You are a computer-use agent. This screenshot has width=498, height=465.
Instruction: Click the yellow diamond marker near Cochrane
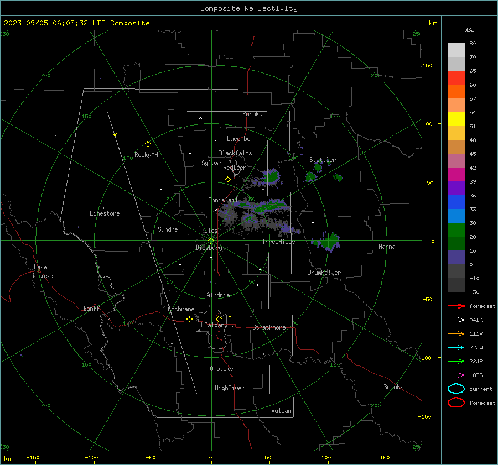pos(189,319)
